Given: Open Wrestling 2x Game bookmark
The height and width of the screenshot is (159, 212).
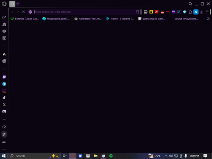Looking at the screenshot, I should pos(152,19).
